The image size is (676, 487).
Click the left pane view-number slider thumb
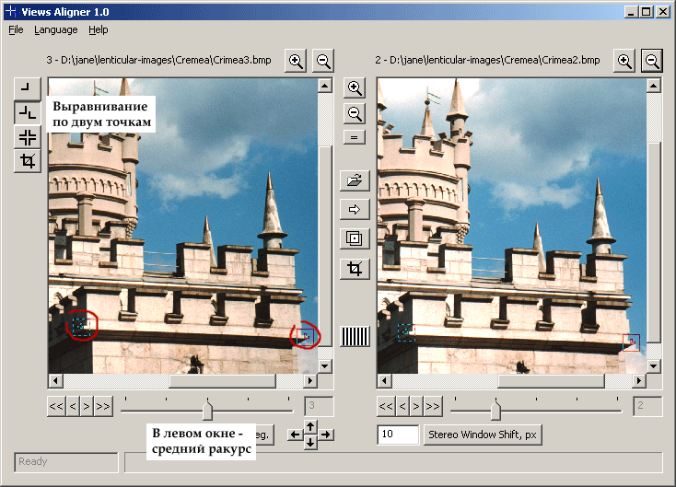click(x=207, y=410)
